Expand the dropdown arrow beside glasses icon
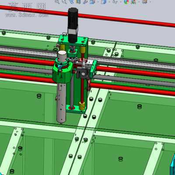This screenshot has width=175, height=175. point(121,2)
